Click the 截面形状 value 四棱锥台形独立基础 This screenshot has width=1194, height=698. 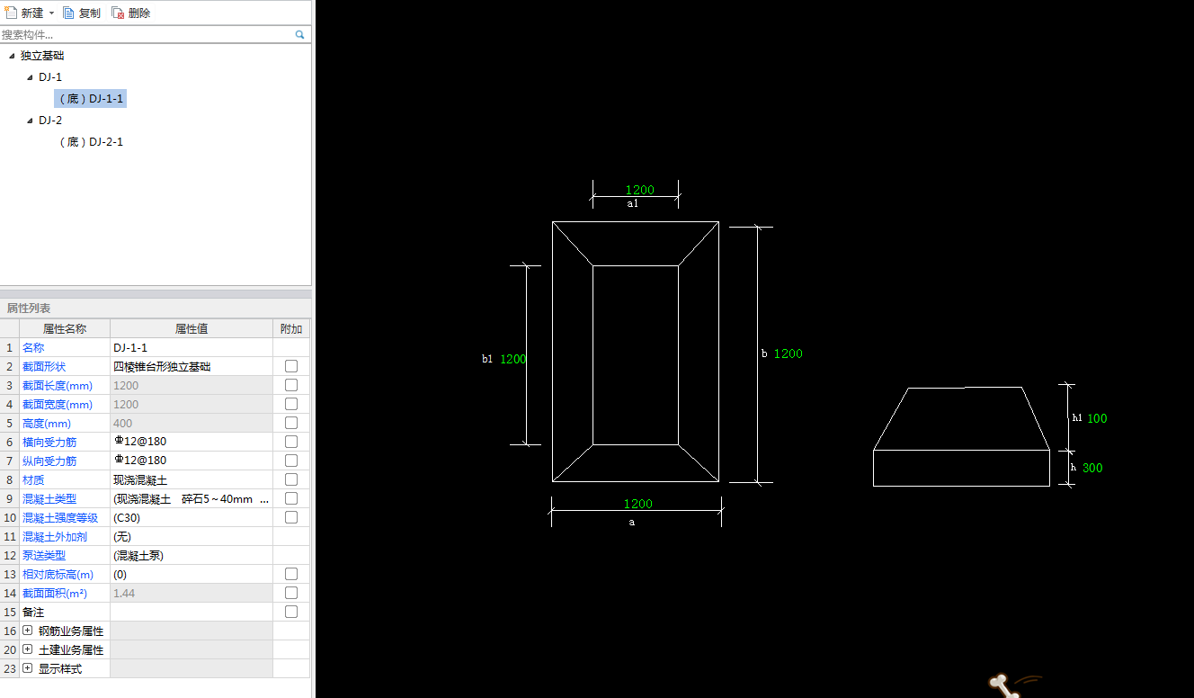192,366
